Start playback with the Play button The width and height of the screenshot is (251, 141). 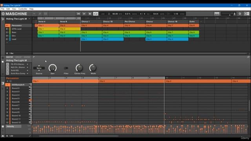84,14
